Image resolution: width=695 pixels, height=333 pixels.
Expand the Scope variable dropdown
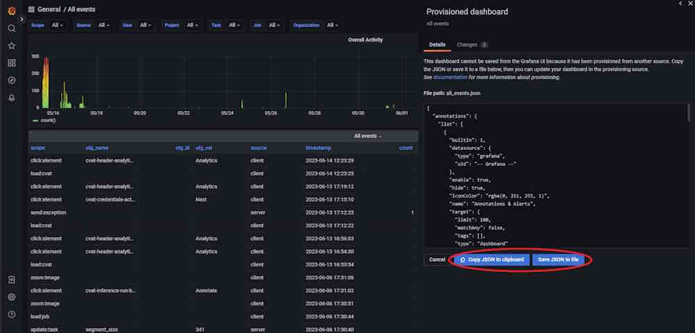coord(58,25)
